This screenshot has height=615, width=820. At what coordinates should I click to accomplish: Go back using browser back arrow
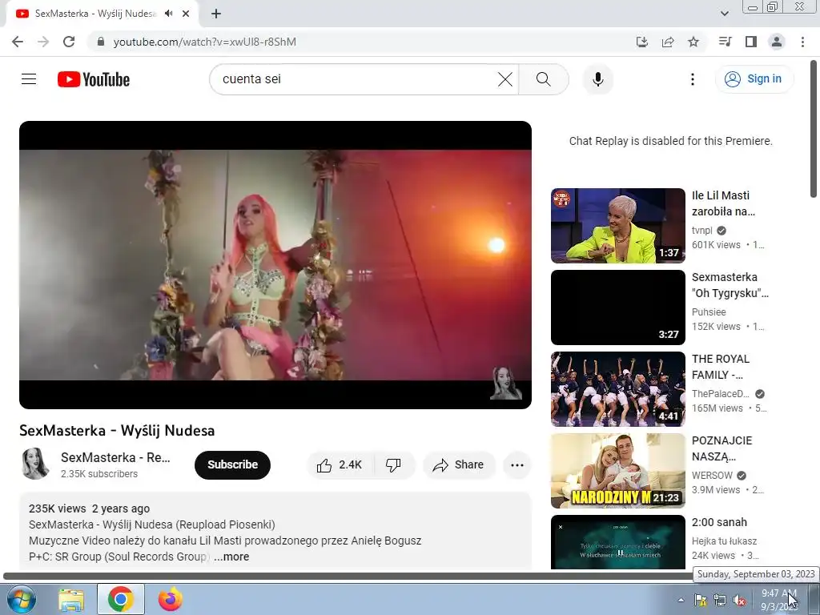[18, 42]
